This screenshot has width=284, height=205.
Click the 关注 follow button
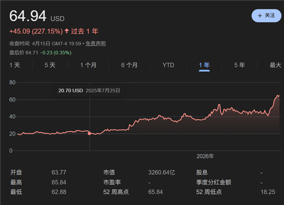[x=266, y=16]
